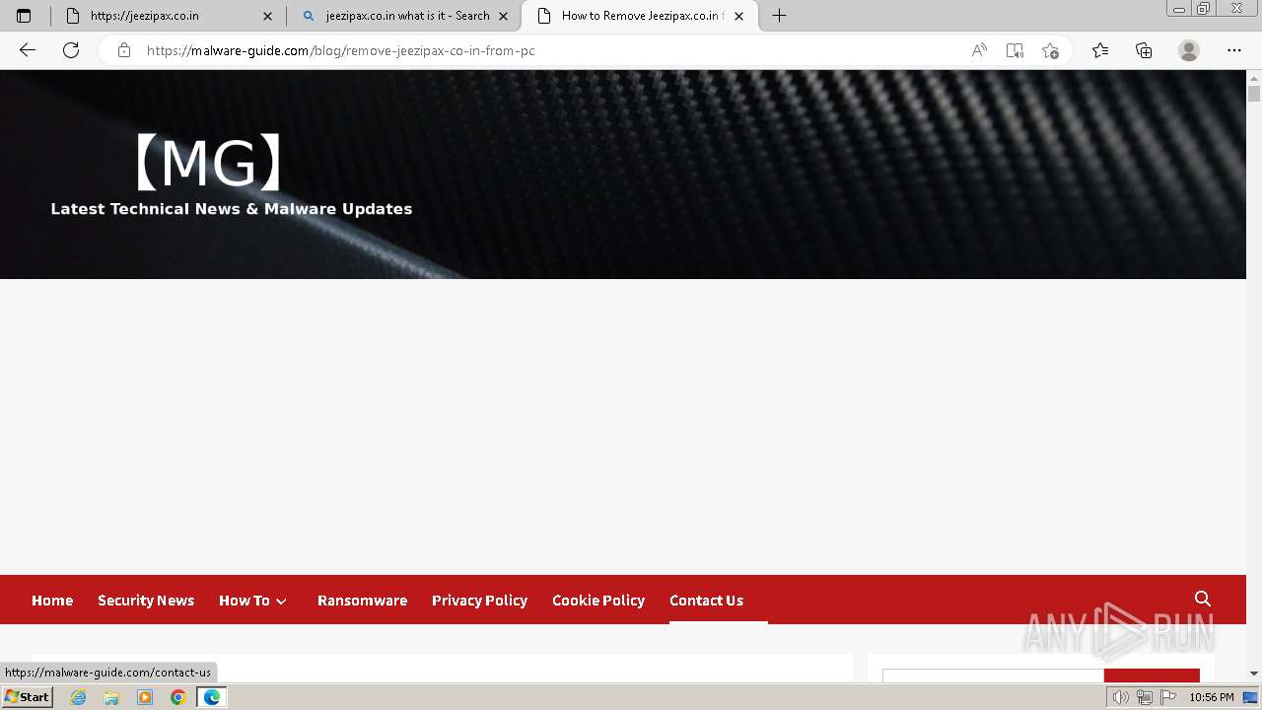This screenshot has height=710, width=1262.
Task: Click the address bar URL
Action: click(x=340, y=50)
